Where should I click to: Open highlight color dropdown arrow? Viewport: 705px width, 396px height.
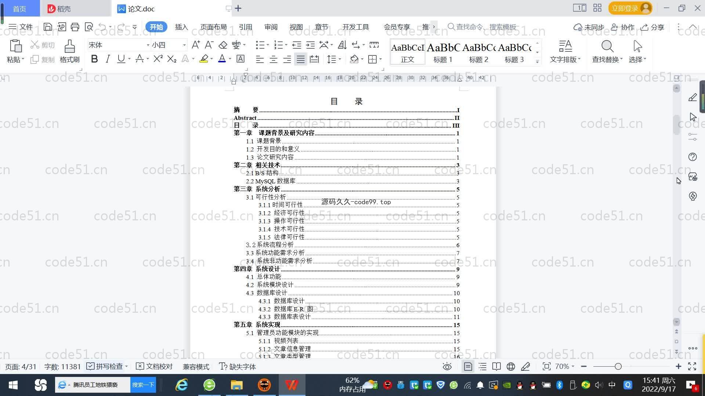coord(211,59)
